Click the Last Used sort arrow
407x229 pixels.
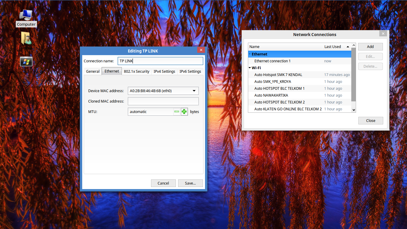[x=347, y=47]
